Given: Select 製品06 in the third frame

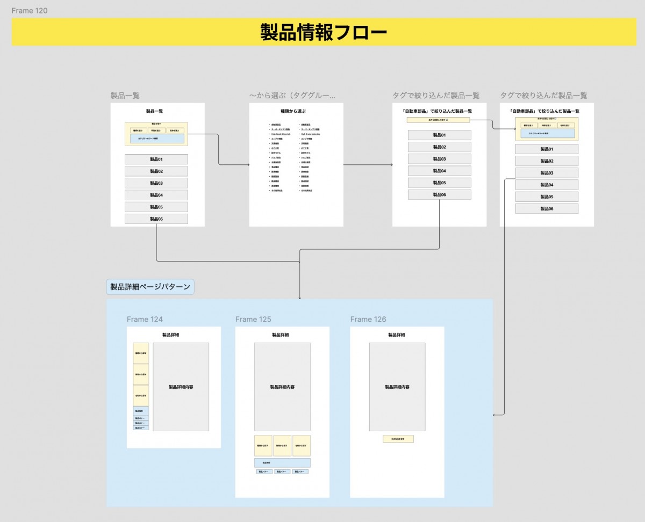Looking at the screenshot, I should pyautogui.click(x=439, y=195).
